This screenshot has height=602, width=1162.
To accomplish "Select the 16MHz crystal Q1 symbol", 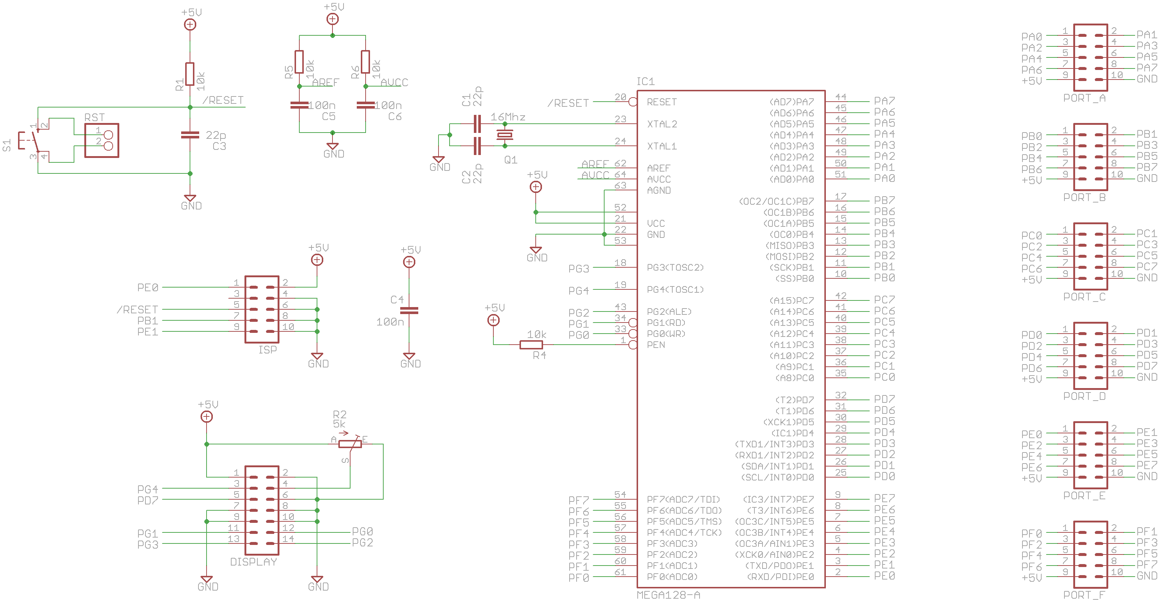I will pos(504,134).
